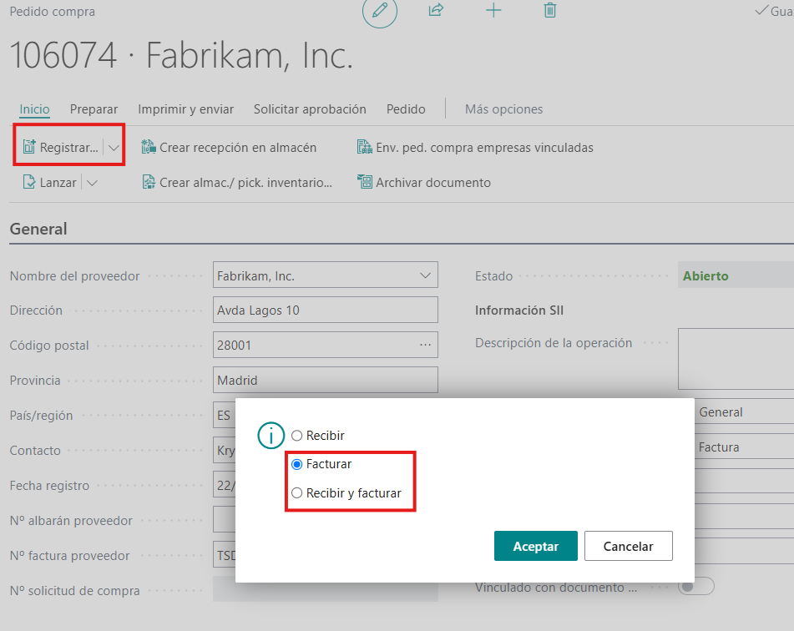794x631 pixels.
Task: Collapse the General section heading
Action: coord(38,229)
